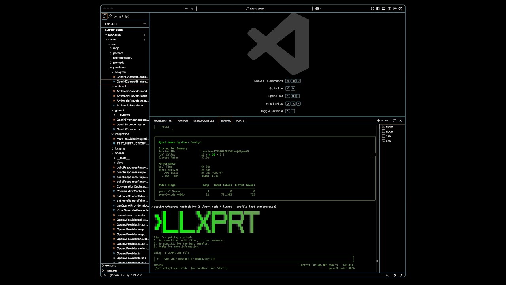Open OpenAIProvider.ts.bak file
Viewport: 506px width, 285px height.
click(125, 258)
